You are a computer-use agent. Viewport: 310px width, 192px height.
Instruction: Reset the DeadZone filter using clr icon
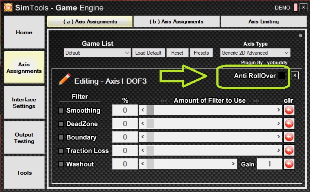tap(289, 124)
